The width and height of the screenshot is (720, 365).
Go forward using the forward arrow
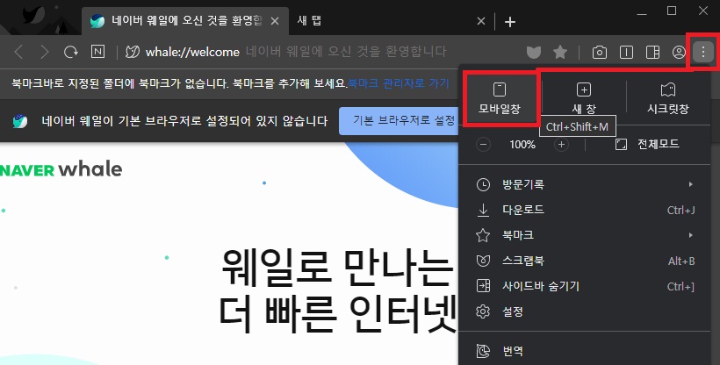pyautogui.click(x=44, y=52)
